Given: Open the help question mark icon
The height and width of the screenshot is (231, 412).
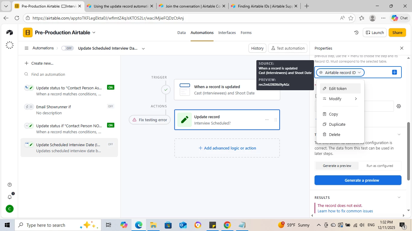Looking at the screenshot, I should [x=10, y=185].
